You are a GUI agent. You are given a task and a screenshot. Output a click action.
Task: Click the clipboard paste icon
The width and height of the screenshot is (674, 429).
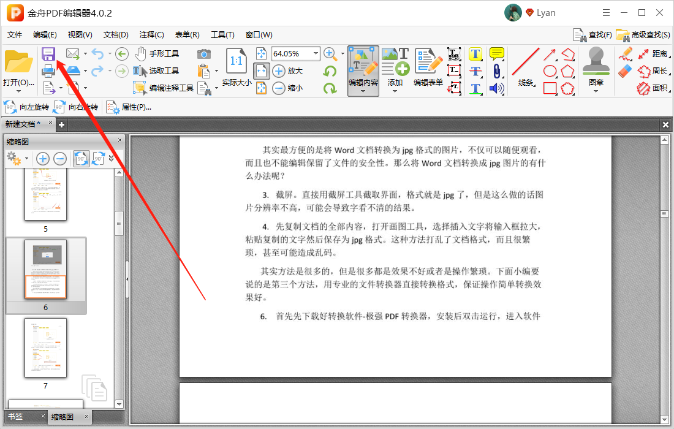coord(204,71)
